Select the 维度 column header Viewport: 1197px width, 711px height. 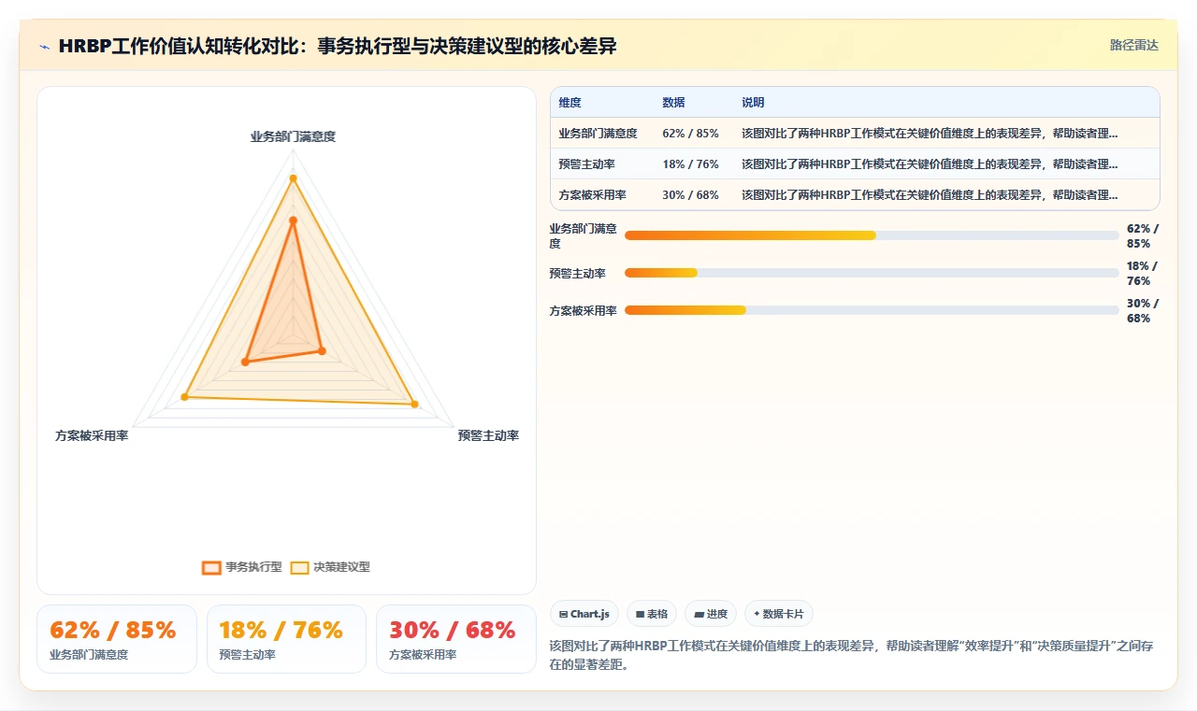point(570,103)
